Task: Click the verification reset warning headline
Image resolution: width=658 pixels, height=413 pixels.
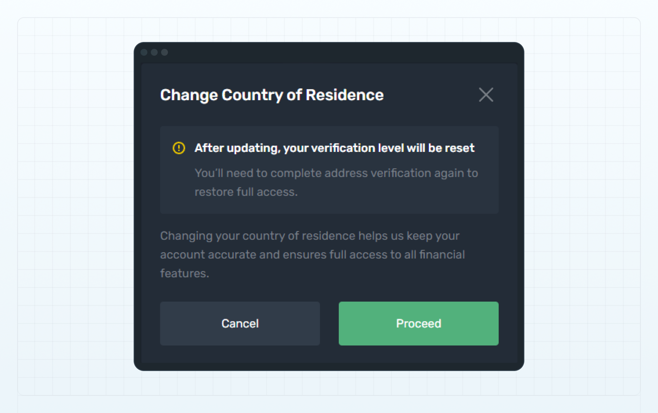Action: click(334, 148)
